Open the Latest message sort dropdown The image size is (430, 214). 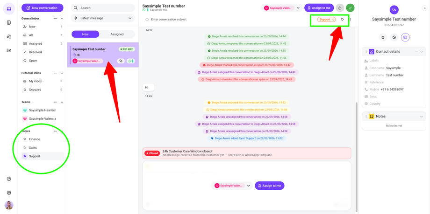click(103, 18)
